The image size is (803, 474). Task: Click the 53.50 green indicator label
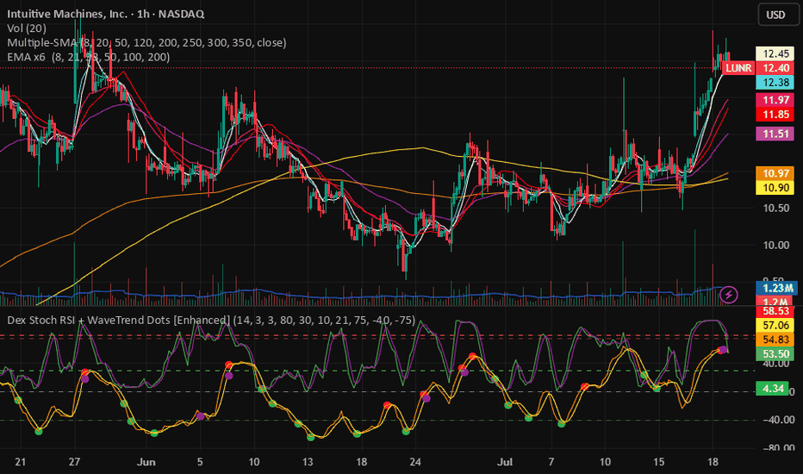point(775,353)
